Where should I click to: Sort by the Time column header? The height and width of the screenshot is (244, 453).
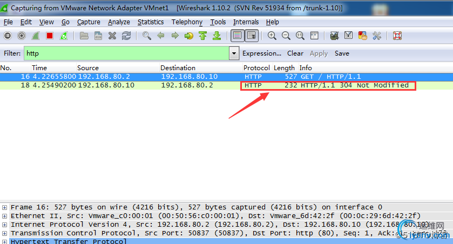coord(54,68)
